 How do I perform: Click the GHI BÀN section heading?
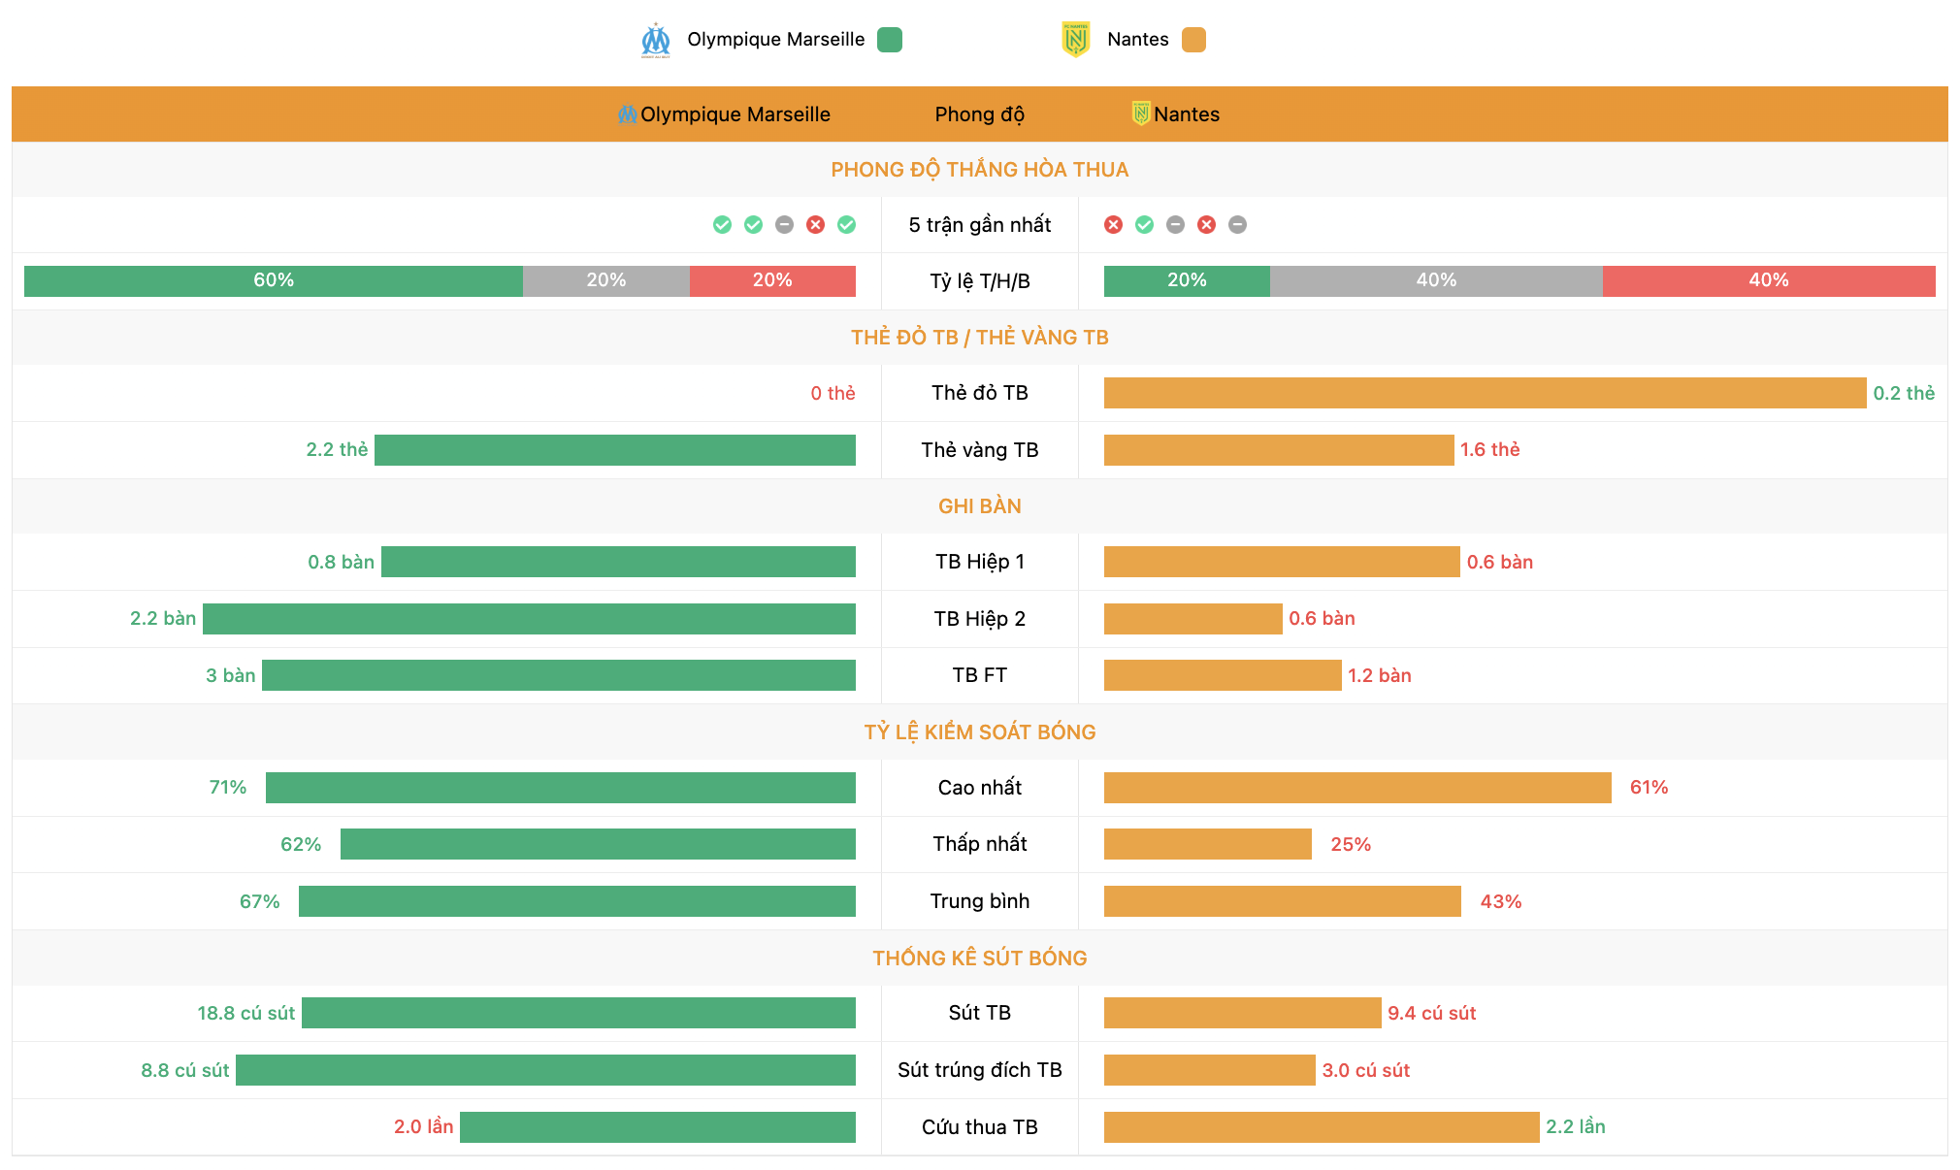(979, 506)
